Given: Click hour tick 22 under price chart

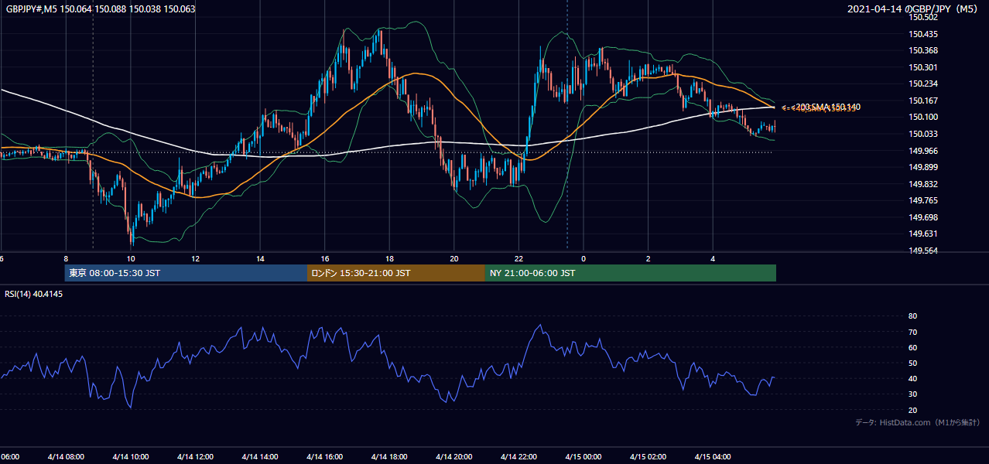Looking at the screenshot, I should (519, 258).
